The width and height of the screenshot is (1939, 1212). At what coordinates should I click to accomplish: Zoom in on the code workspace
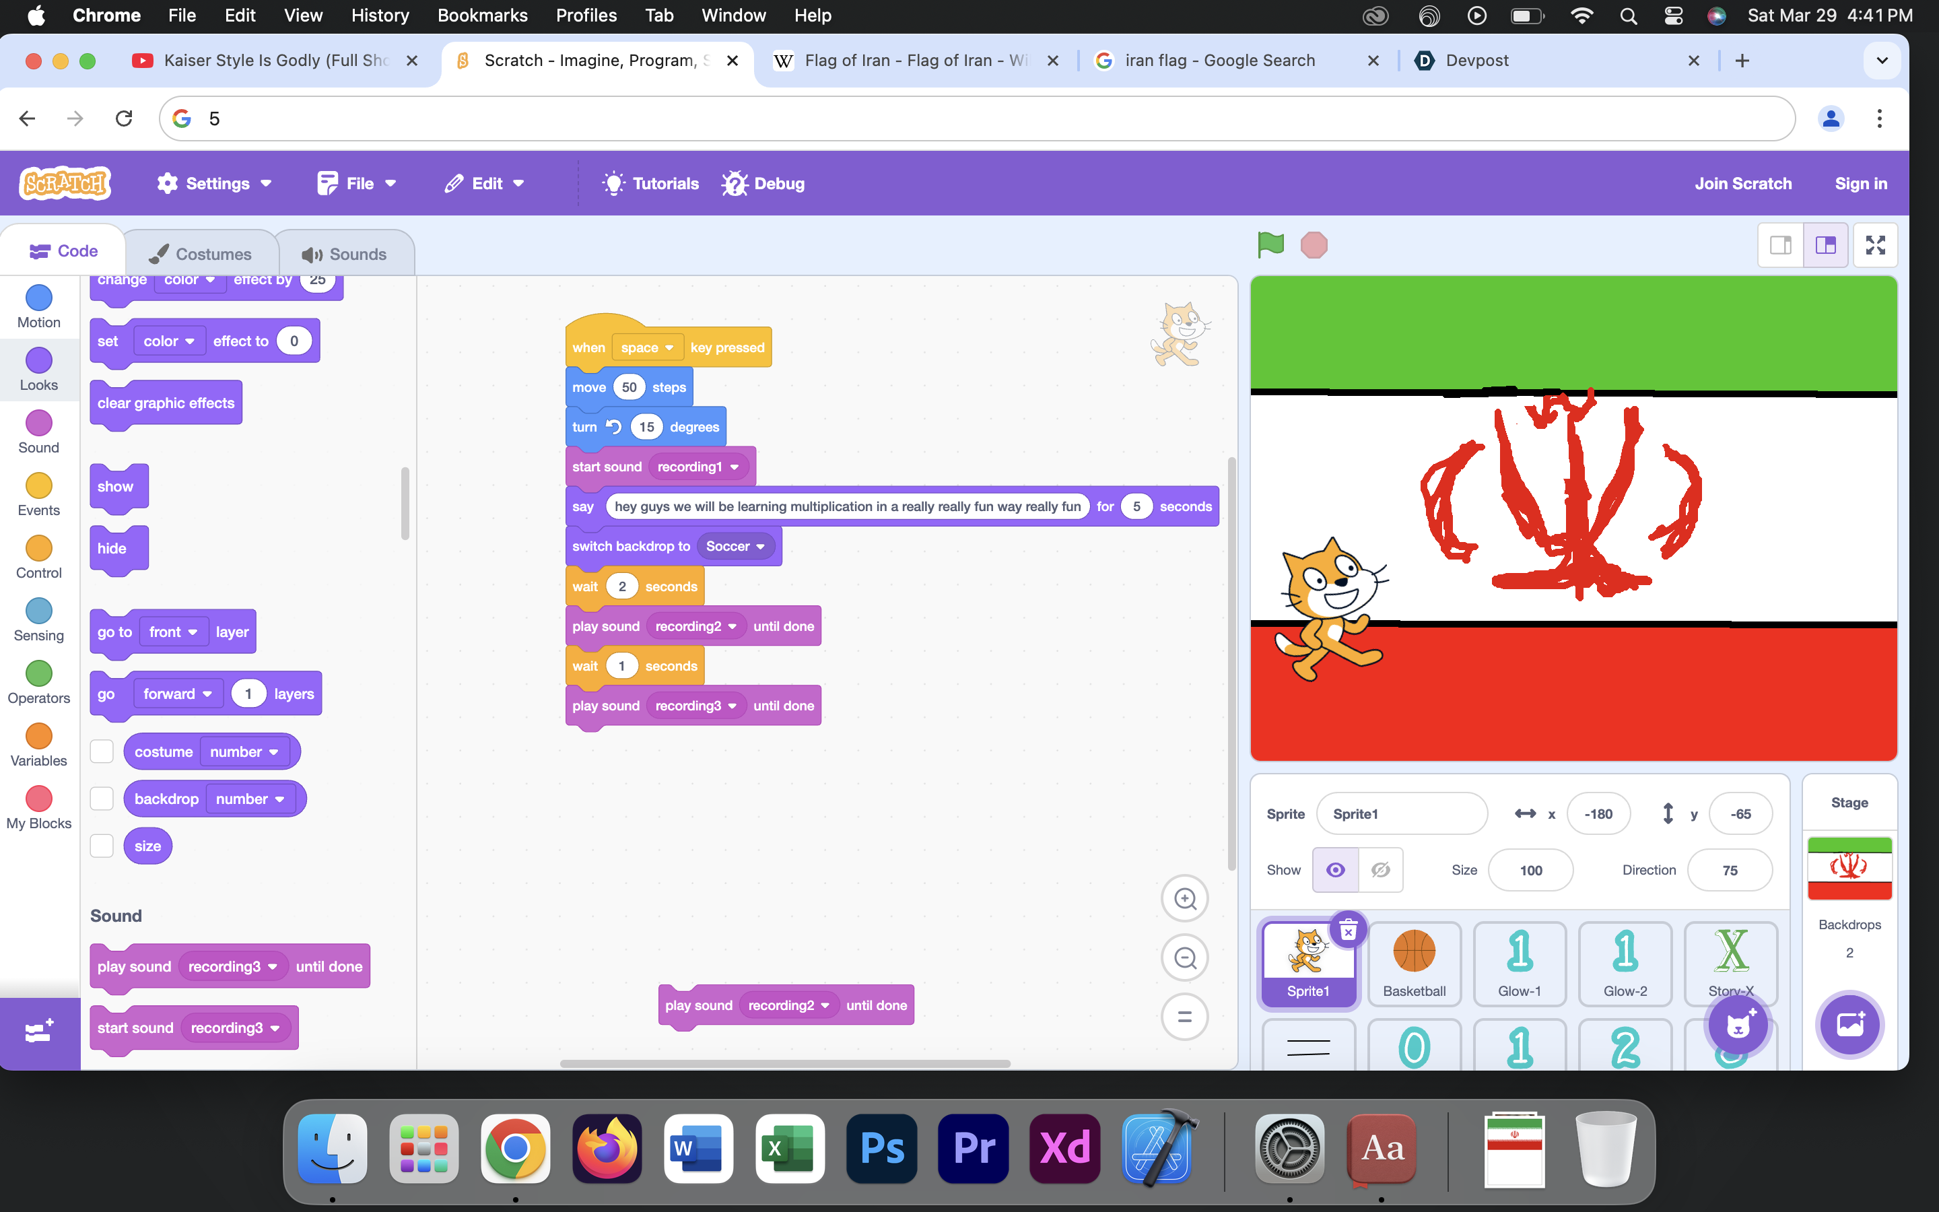tap(1184, 899)
